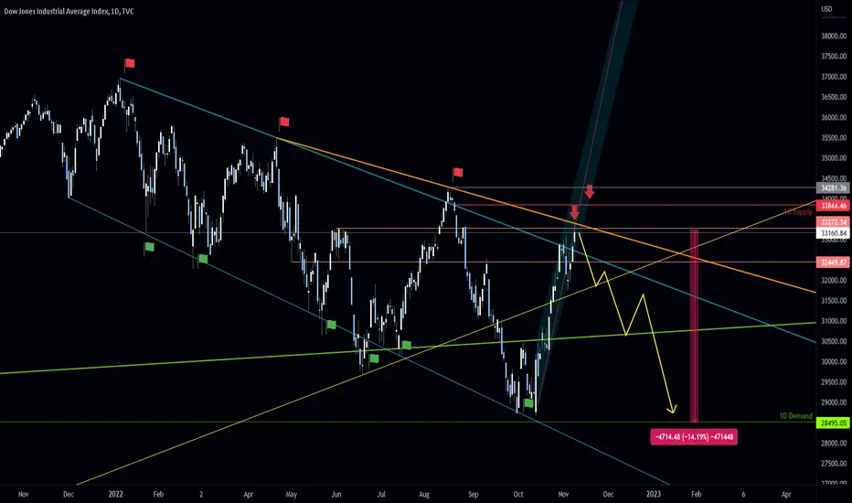Select the 32449.87 price label

[834, 262]
